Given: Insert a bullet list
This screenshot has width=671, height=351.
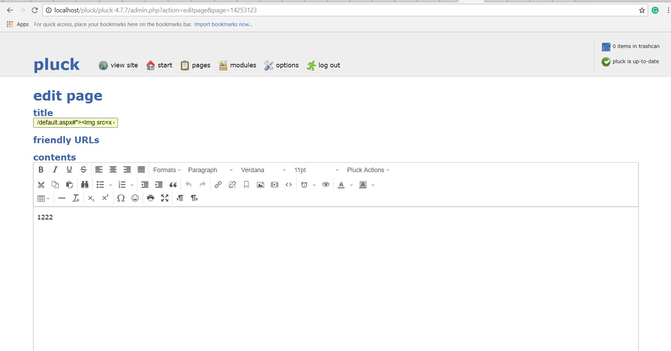Looking at the screenshot, I should tap(100, 184).
